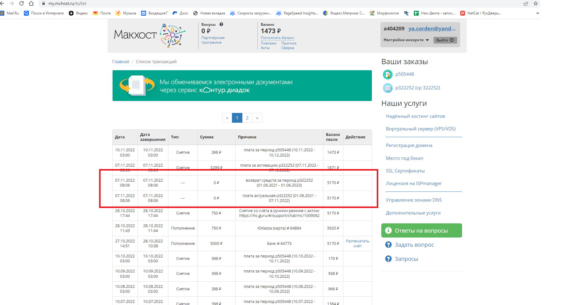Open Регистрация домена menu item

point(409,145)
